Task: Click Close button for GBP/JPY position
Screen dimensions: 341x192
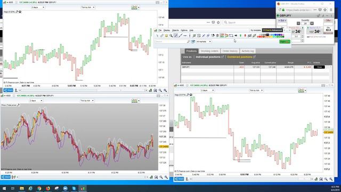Action: (x=319, y=67)
